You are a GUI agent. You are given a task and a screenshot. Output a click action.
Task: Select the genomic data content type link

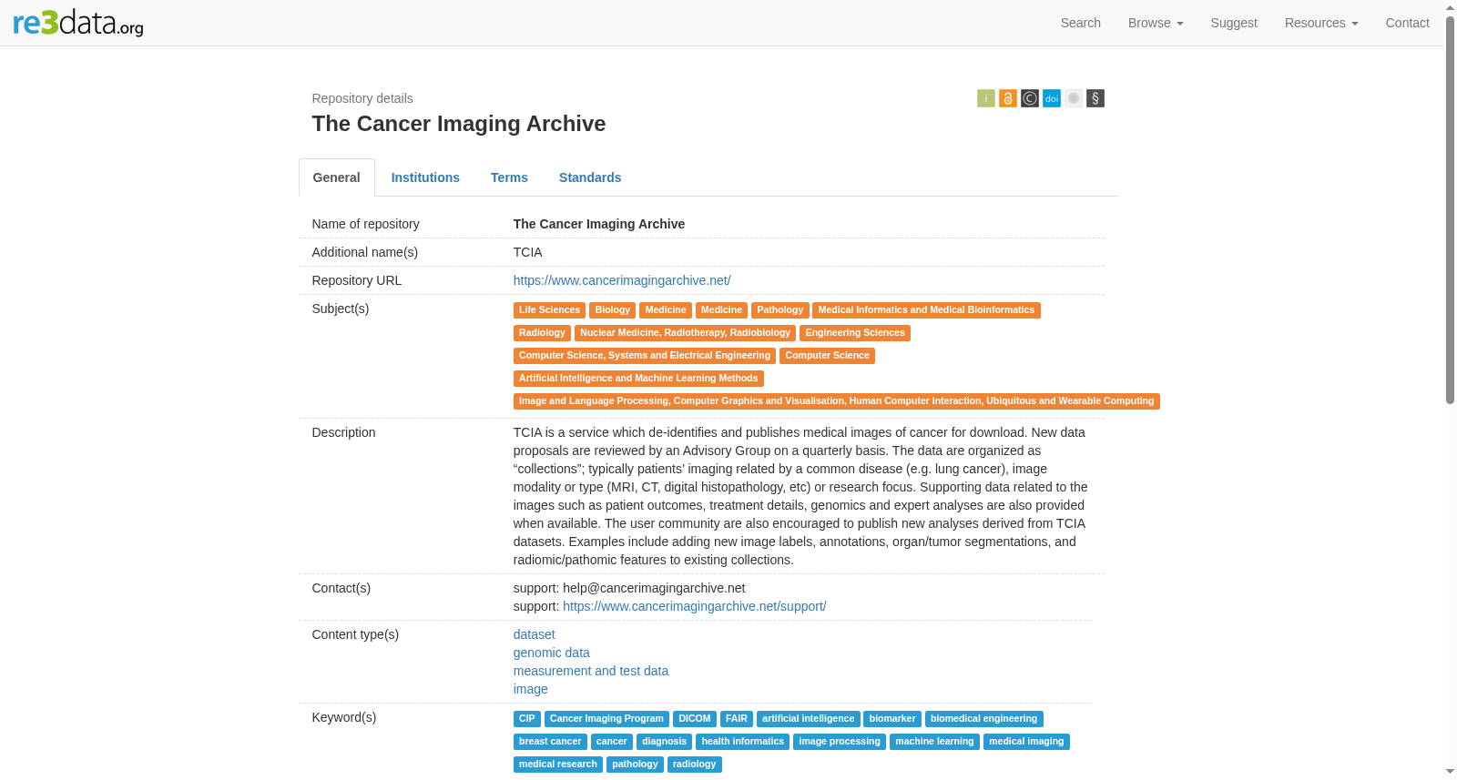[x=551, y=653]
